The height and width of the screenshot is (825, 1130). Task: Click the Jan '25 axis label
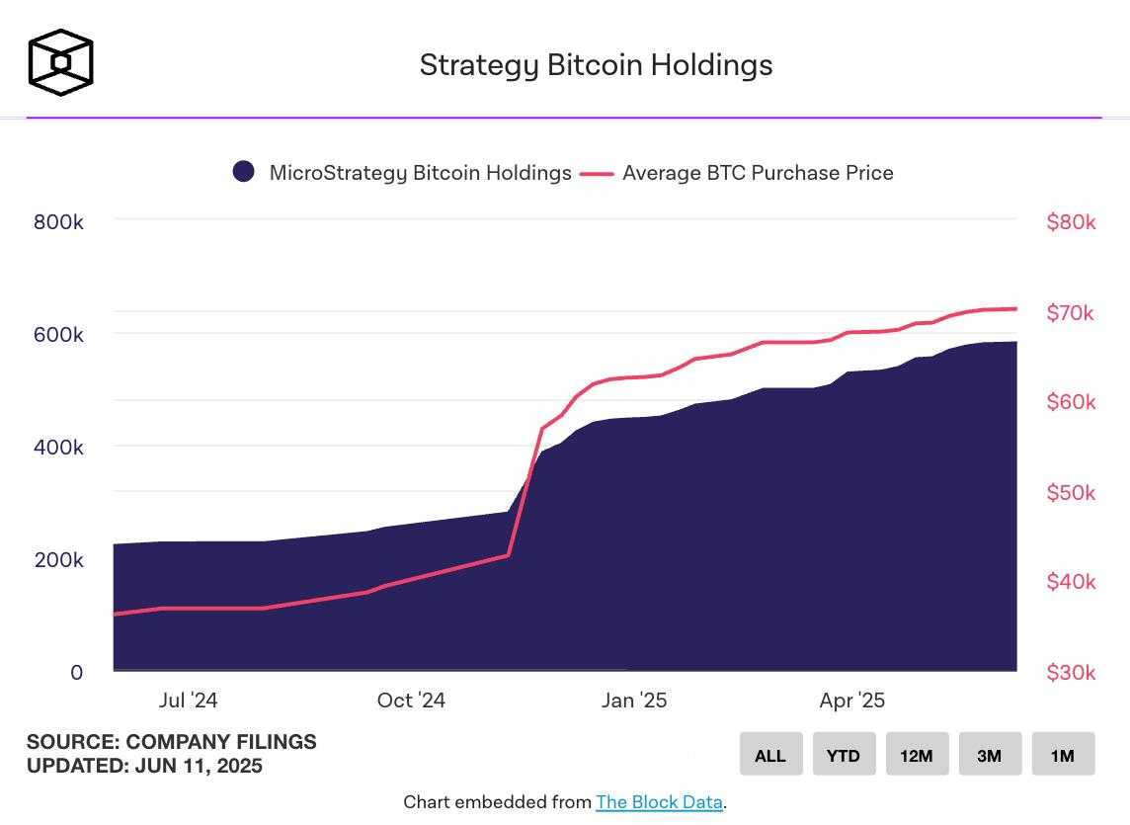point(634,701)
